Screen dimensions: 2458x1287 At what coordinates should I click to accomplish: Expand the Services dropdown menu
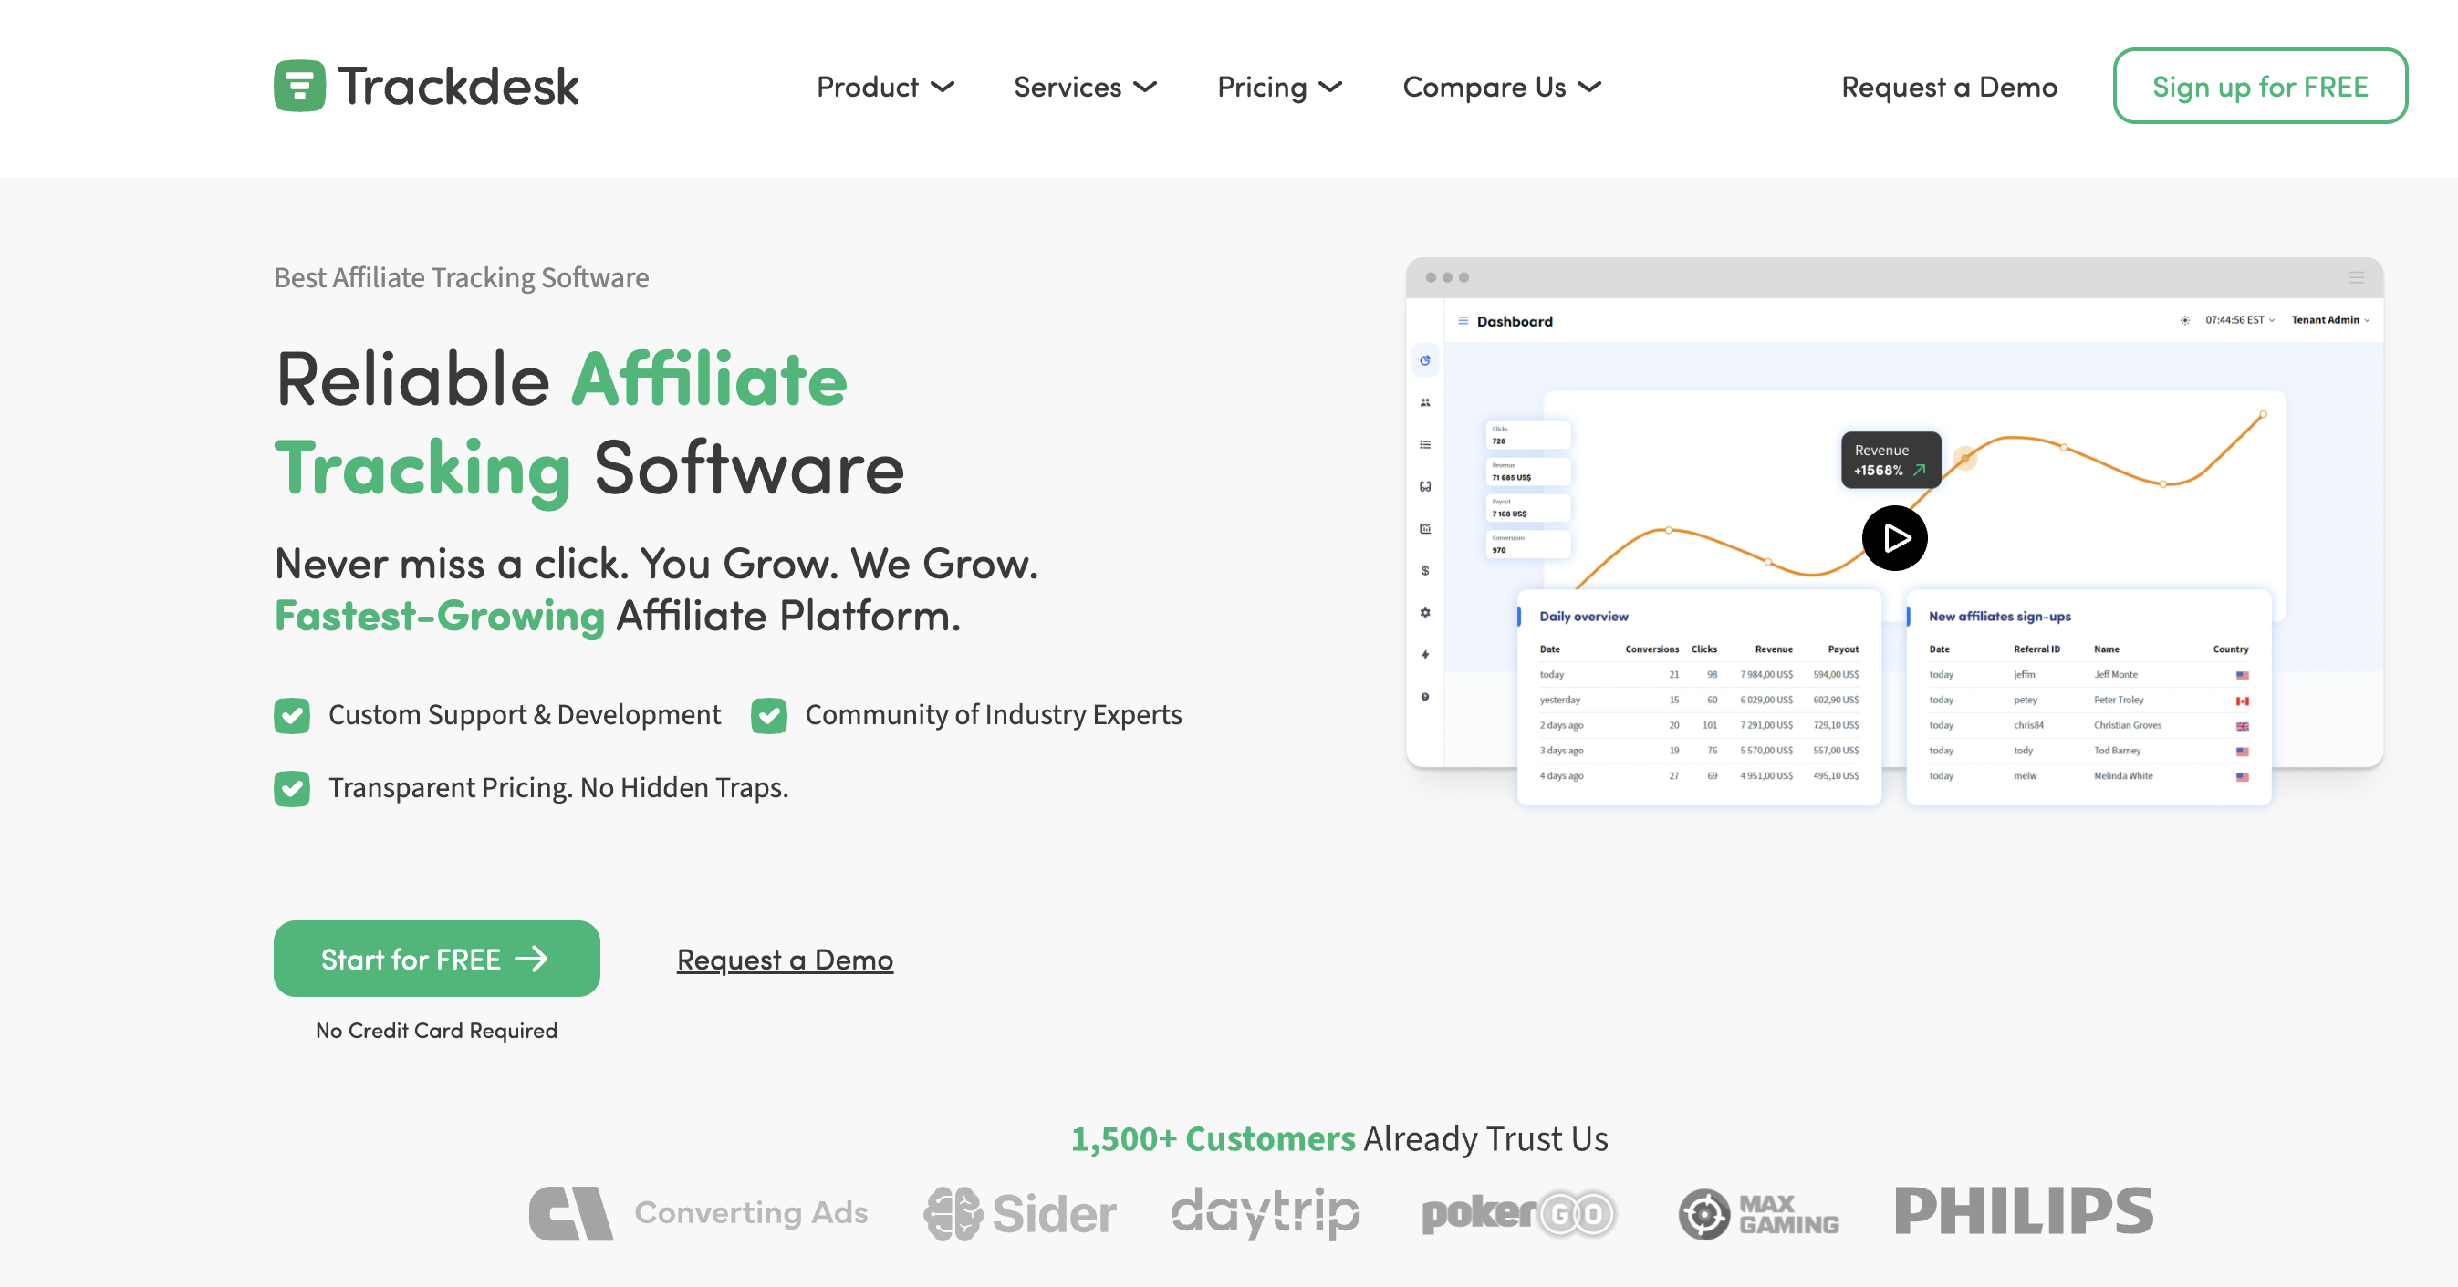pyautogui.click(x=1085, y=87)
